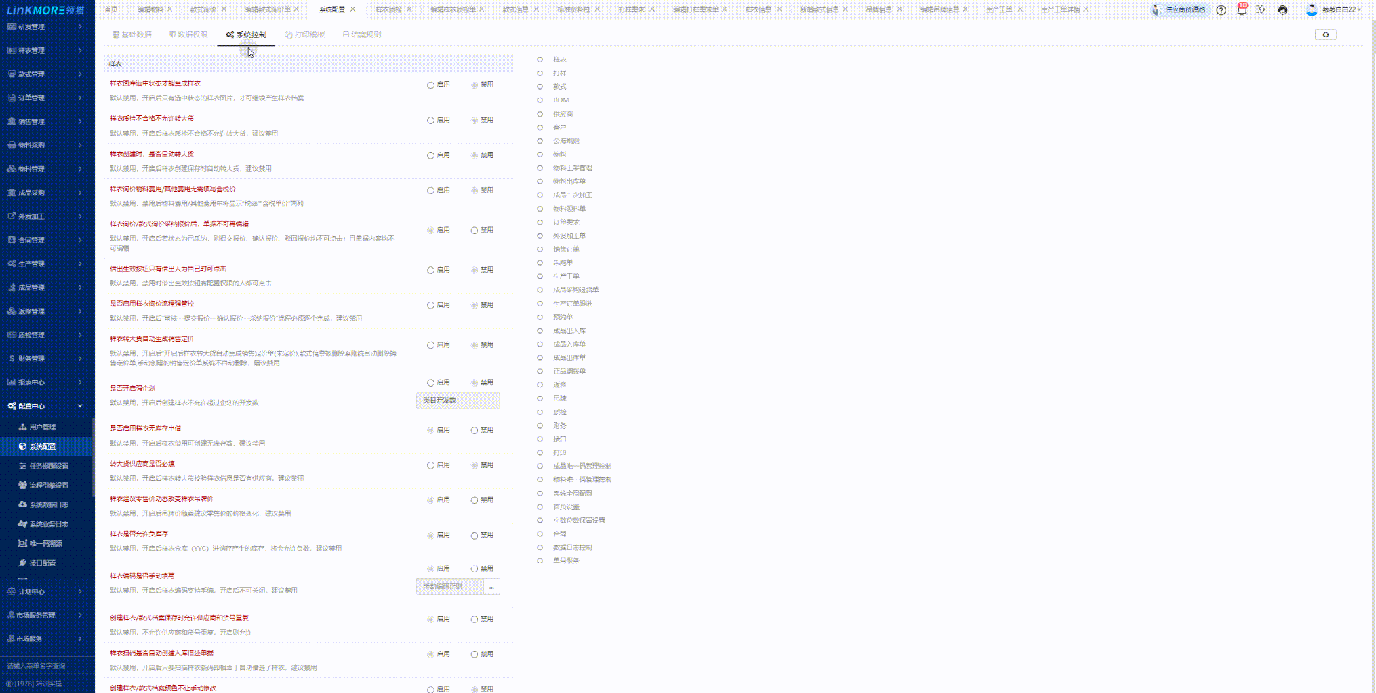1376x693 pixels.
Task: Select 禁用 for 是否启用样衣无库存出借
Action: point(474,430)
